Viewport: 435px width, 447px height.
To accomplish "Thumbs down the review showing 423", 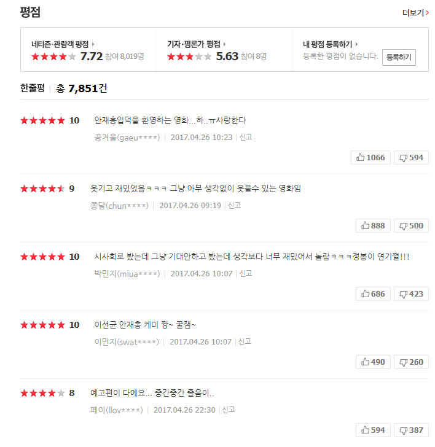I will (411, 293).
